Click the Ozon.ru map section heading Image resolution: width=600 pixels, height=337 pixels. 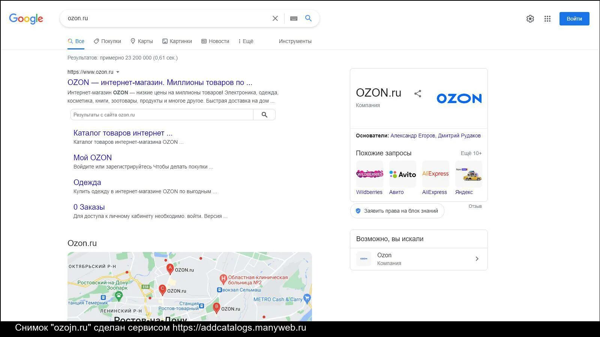(82, 243)
